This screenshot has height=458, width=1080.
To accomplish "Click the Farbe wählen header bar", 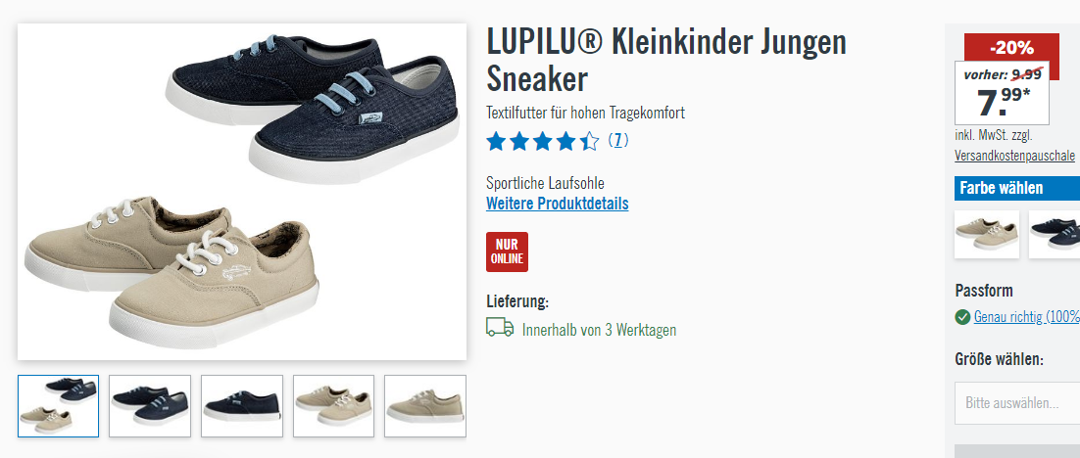I will click(1017, 189).
